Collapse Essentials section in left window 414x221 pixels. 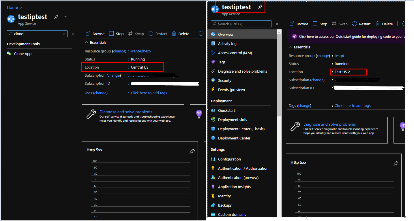point(95,42)
